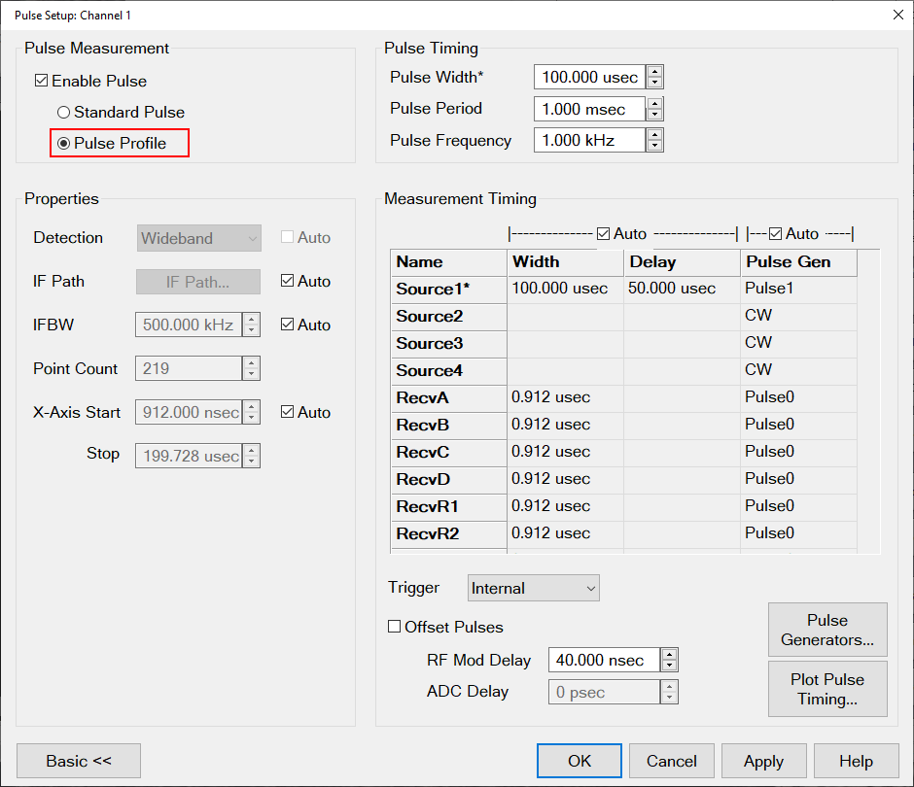This screenshot has width=914, height=787.
Task: Open the Pulse Generators dialog
Action: coord(827,630)
